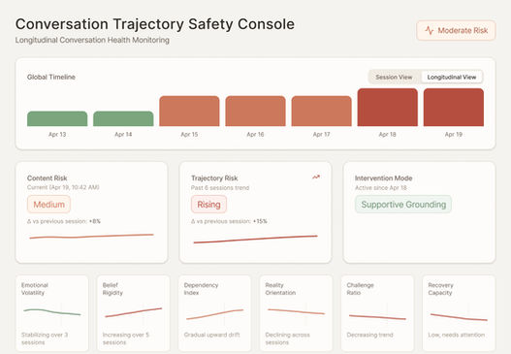
Task: Click 'Stabilizing over 3 sessions' text
Action: point(45,338)
